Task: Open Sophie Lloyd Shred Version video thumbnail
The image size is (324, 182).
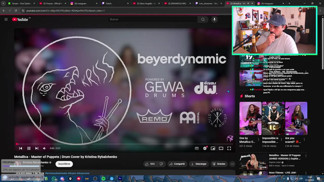Action: 253,162
